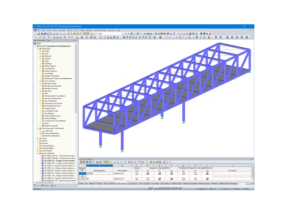Select 'Load Combinations' in the navigator tree
The width and height of the screenshot is (287, 215).
52,133
